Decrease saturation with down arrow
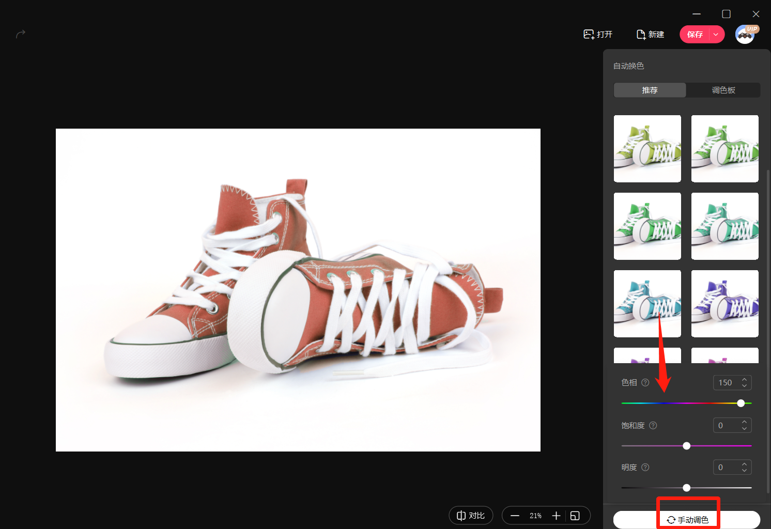 (x=745, y=429)
